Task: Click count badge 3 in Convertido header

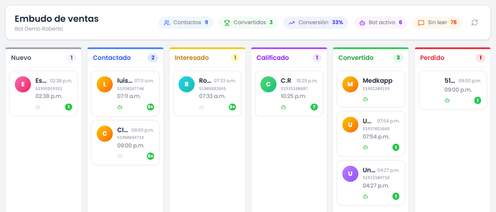Action: pyautogui.click(x=398, y=58)
